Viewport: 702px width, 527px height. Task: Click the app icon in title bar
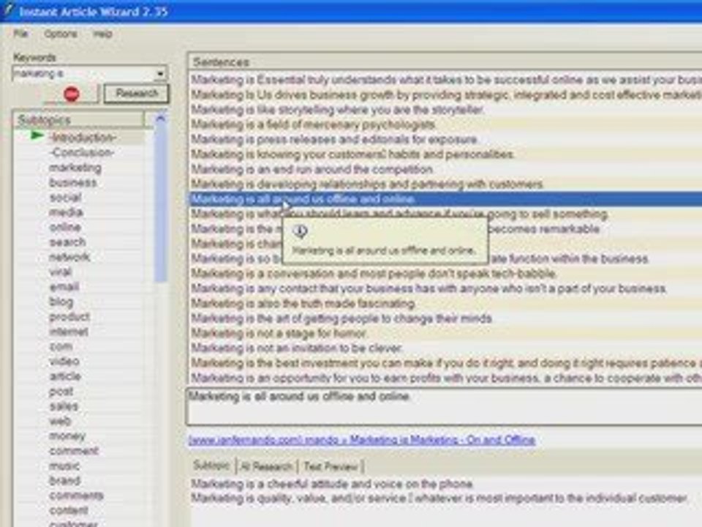pyautogui.click(x=7, y=11)
